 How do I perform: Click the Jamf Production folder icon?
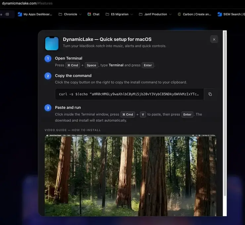pos(141,14)
